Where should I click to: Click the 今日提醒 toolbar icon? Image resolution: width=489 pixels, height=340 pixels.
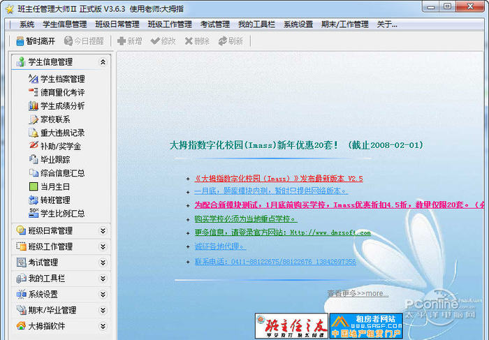[x=68, y=40]
